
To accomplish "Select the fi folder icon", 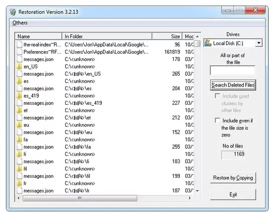I will pyautogui.click(x=19, y=154).
